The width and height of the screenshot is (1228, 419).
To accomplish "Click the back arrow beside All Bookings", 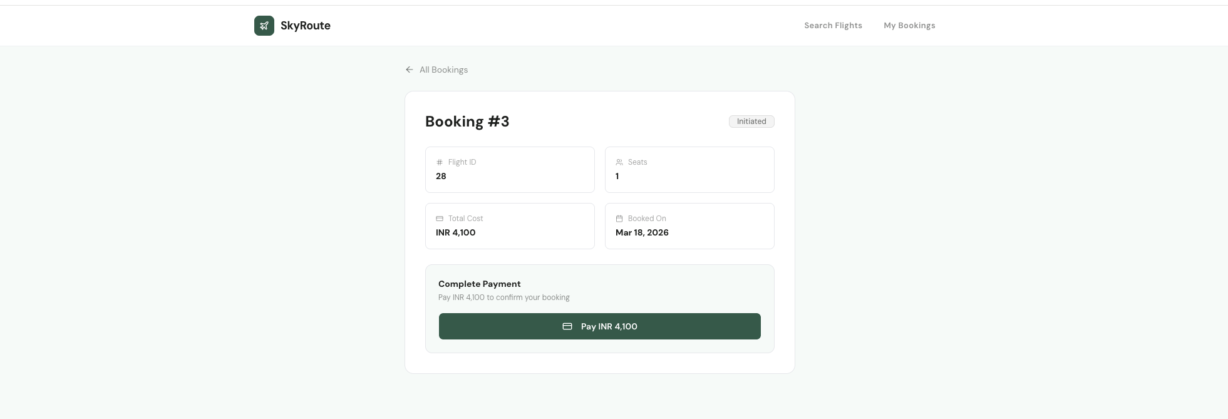I will 410,70.
